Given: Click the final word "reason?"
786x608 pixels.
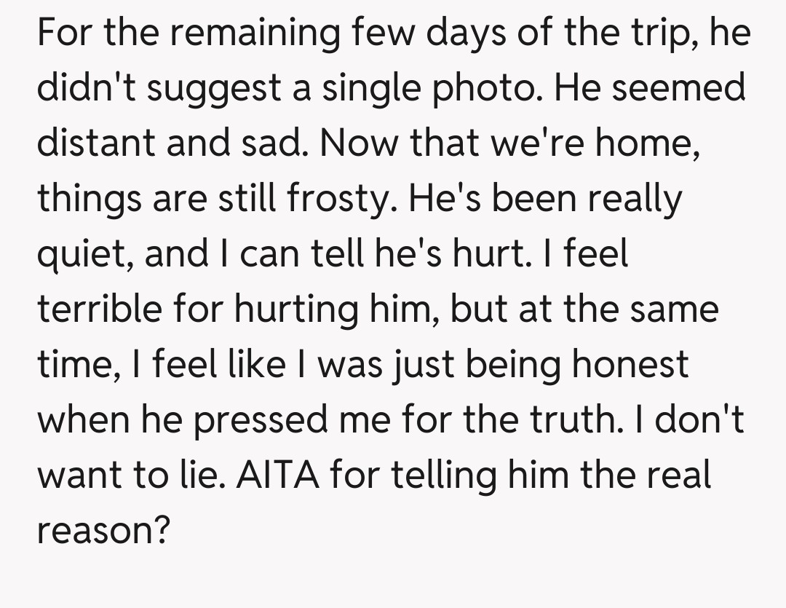Looking at the screenshot, I should pos(103,530).
